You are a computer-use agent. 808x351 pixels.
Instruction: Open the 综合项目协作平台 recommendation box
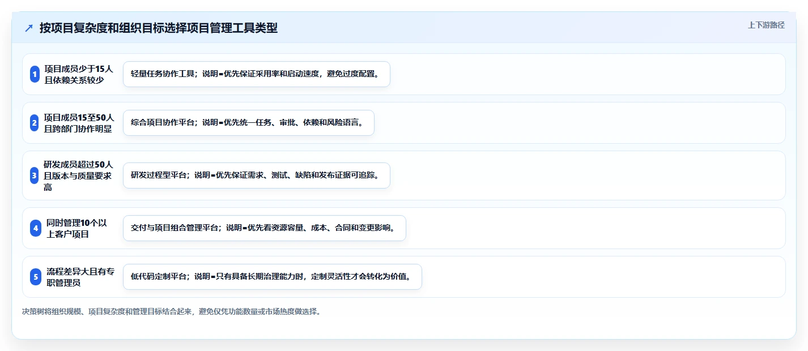249,123
